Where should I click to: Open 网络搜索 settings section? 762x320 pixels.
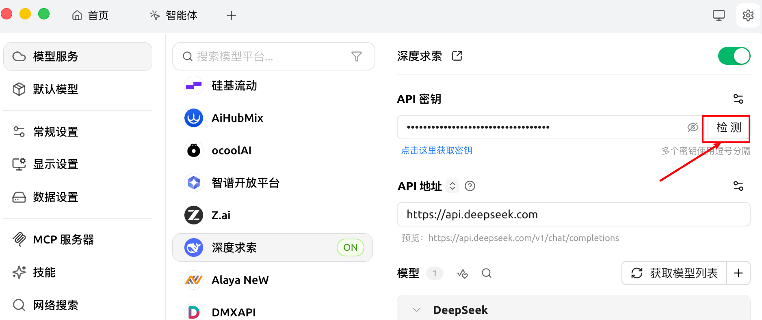coord(78,305)
